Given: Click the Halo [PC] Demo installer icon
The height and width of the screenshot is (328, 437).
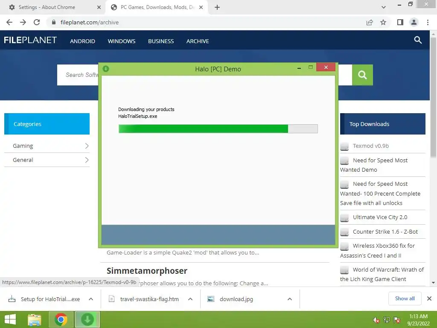Looking at the screenshot, I should [x=106, y=69].
